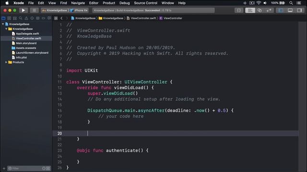Open the Debug navigator tab
The height and width of the screenshot is (172, 307).
click(x=38, y=18)
